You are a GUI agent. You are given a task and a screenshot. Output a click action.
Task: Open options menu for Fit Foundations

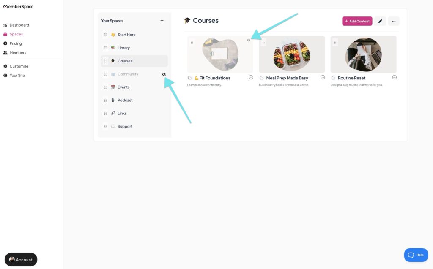tap(251, 78)
